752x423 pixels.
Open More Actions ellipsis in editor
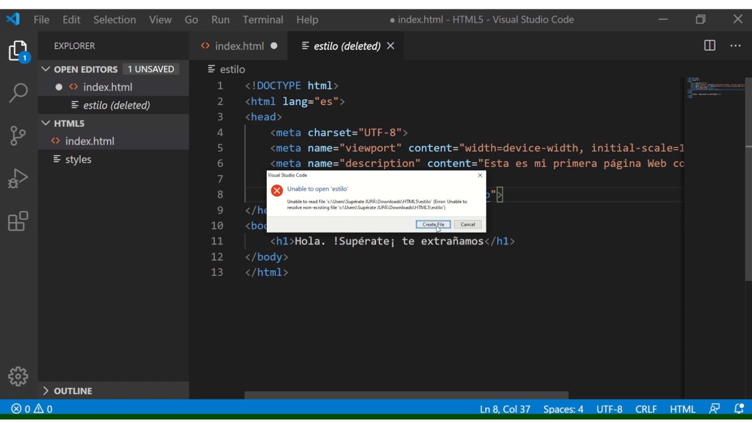(736, 46)
